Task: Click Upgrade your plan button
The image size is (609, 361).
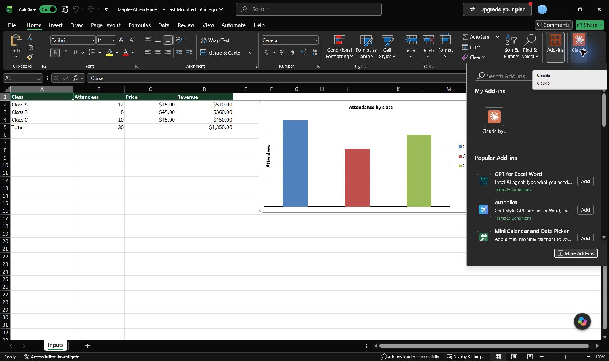Action: 498,9
